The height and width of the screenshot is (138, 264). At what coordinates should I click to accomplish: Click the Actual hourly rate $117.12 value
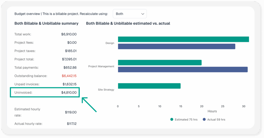pos(71,124)
